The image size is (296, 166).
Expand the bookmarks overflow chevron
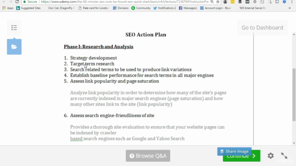click(x=290, y=8)
